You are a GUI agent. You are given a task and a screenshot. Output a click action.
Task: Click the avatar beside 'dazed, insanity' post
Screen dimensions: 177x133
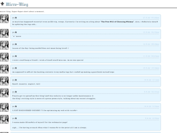[x=4, y=81]
